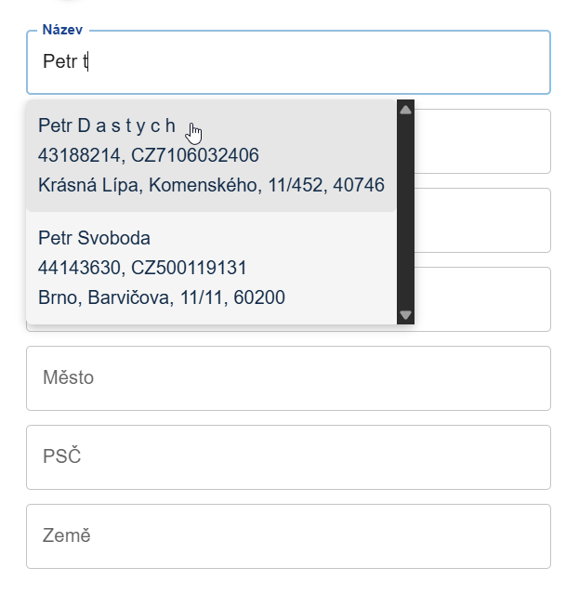
Task: Focus the PSČ input field
Action: [288, 457]
